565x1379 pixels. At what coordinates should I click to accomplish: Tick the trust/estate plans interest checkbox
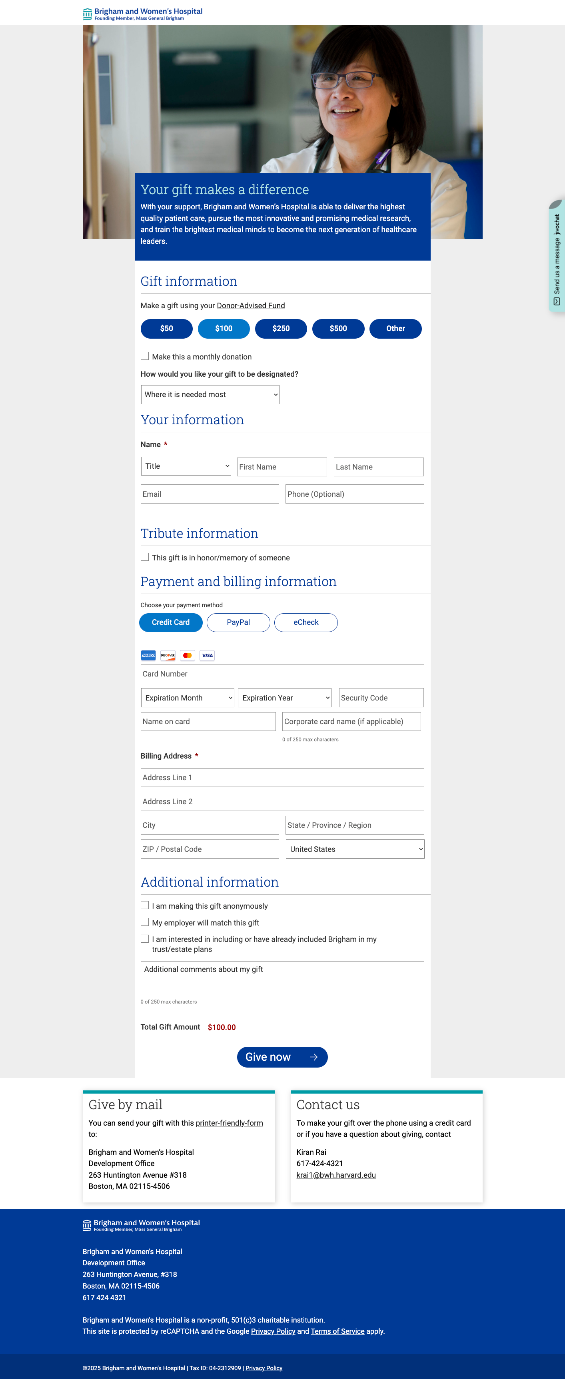coord(145,938)
